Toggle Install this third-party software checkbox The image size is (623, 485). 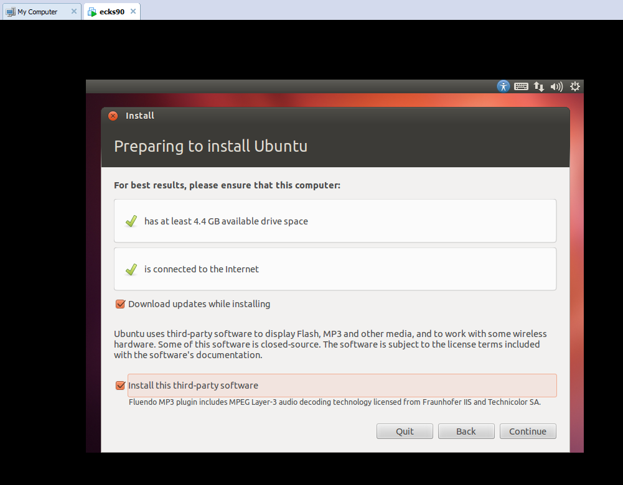pyautogui.click(x=120, y=386)
